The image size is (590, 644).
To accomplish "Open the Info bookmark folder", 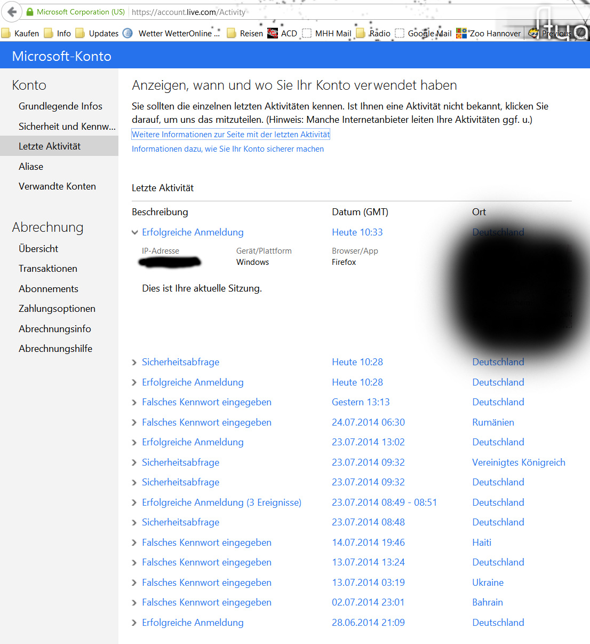I will [x=57, y=33].
